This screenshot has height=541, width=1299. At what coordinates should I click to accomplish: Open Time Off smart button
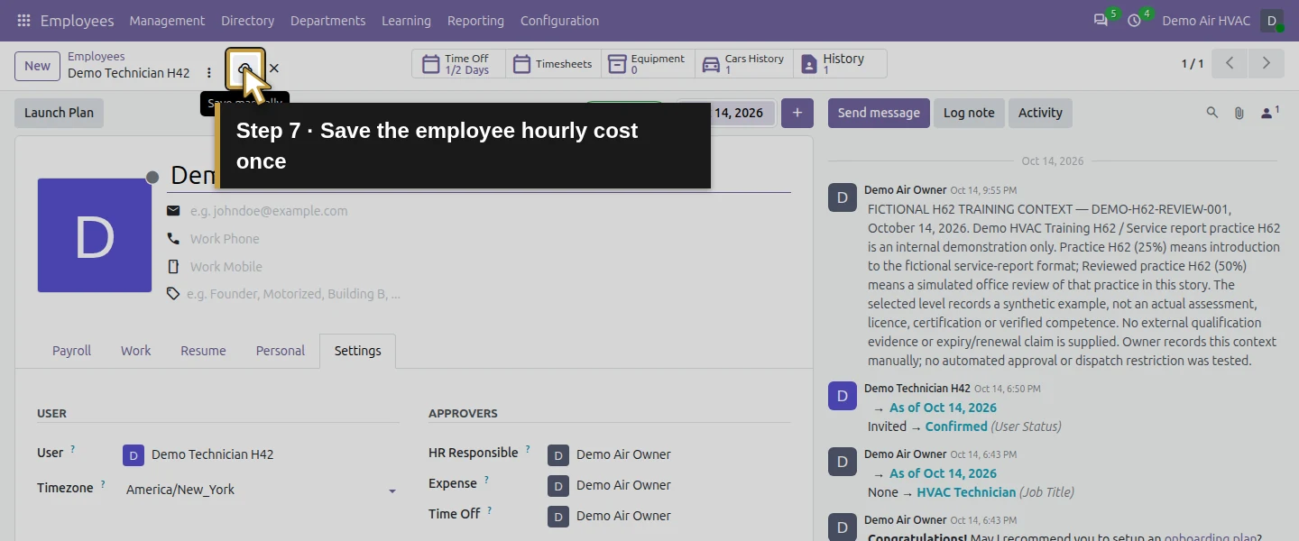click(458, 64)
